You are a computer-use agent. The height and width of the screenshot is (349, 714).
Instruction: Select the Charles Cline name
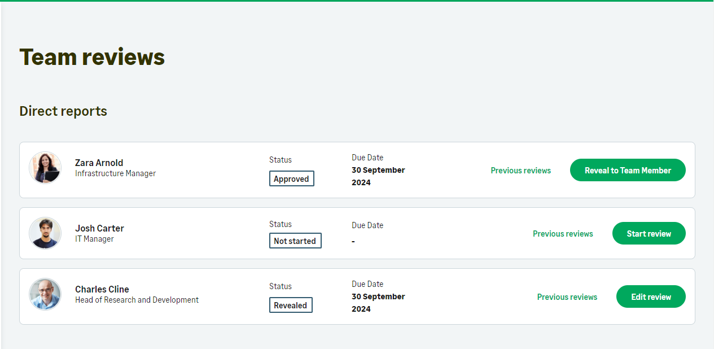click(x=102, y=289)
